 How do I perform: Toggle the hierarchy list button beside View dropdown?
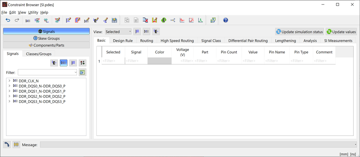pos(137,32)
